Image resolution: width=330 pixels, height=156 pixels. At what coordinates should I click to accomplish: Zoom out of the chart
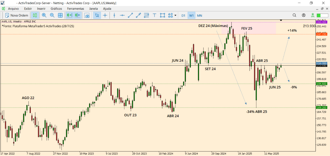52,15
